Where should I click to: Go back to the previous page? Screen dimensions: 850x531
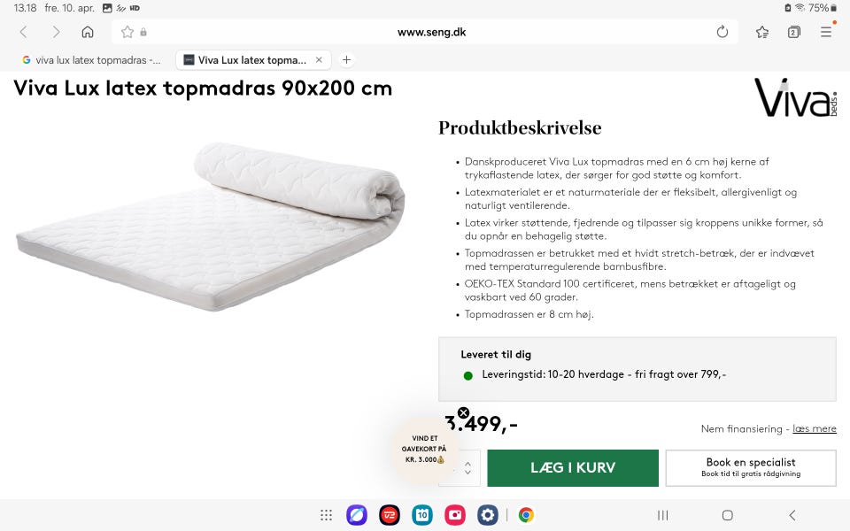click(x=23, y=32)
